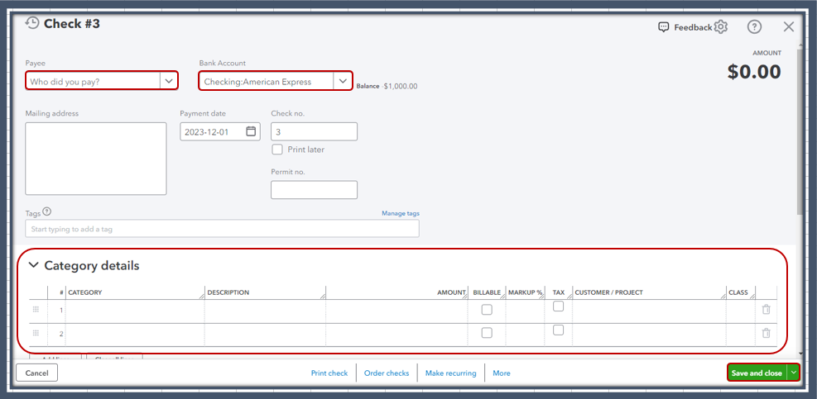Viewport: 817px width, 399px height.
Task: Click the Checking:American Express account field
Action: pos(267,81)
